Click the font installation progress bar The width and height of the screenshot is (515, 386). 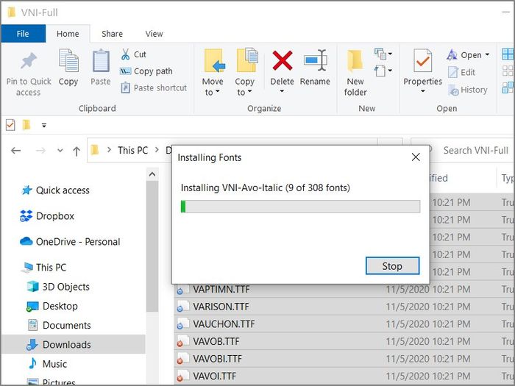[300, 207]
